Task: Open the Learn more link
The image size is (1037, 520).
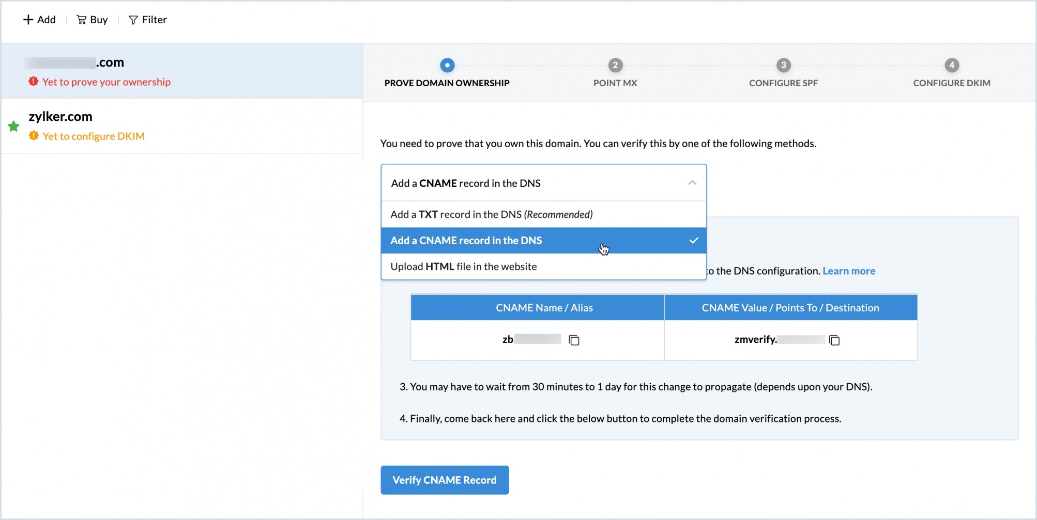Action: point(849,271)
